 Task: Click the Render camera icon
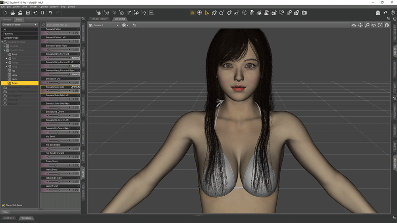click(x=304, y=13)
